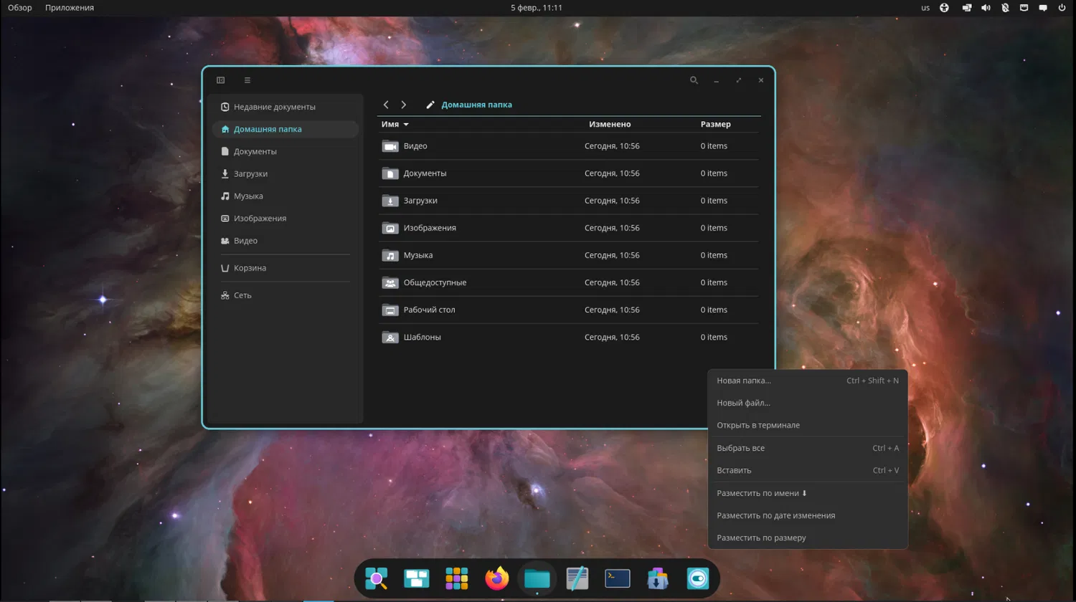Viewport: 1076px width, 602px height.
Task: Select the 'Рабочий стол' folder name text
Action: click(x=429, y=310)
